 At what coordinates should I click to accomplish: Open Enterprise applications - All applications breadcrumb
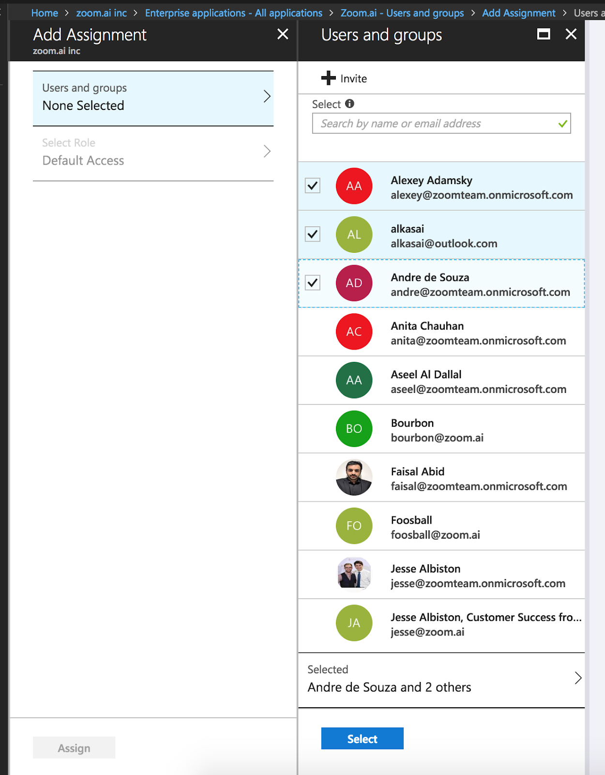[234, 13]
